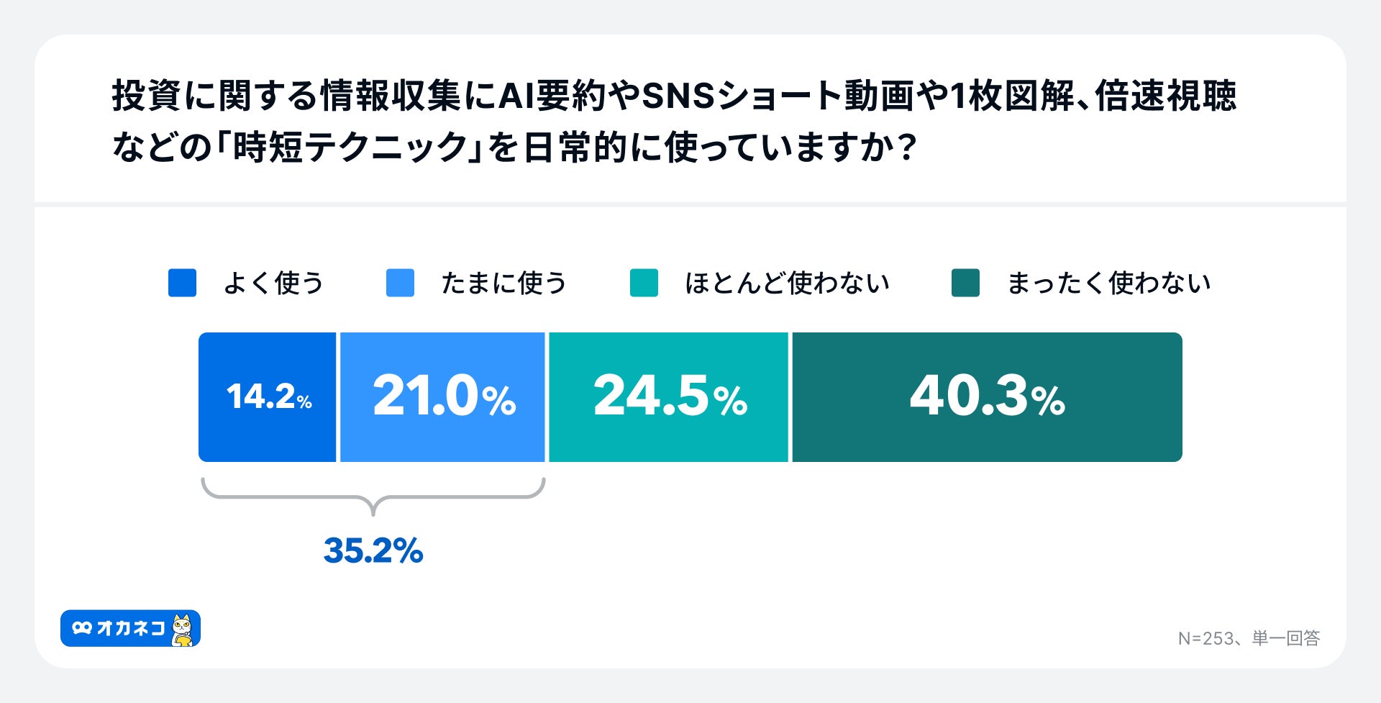This screenshot has height=703, width=1381.
Task: Click the オカネコ logo text
Action: coord(130,628)
